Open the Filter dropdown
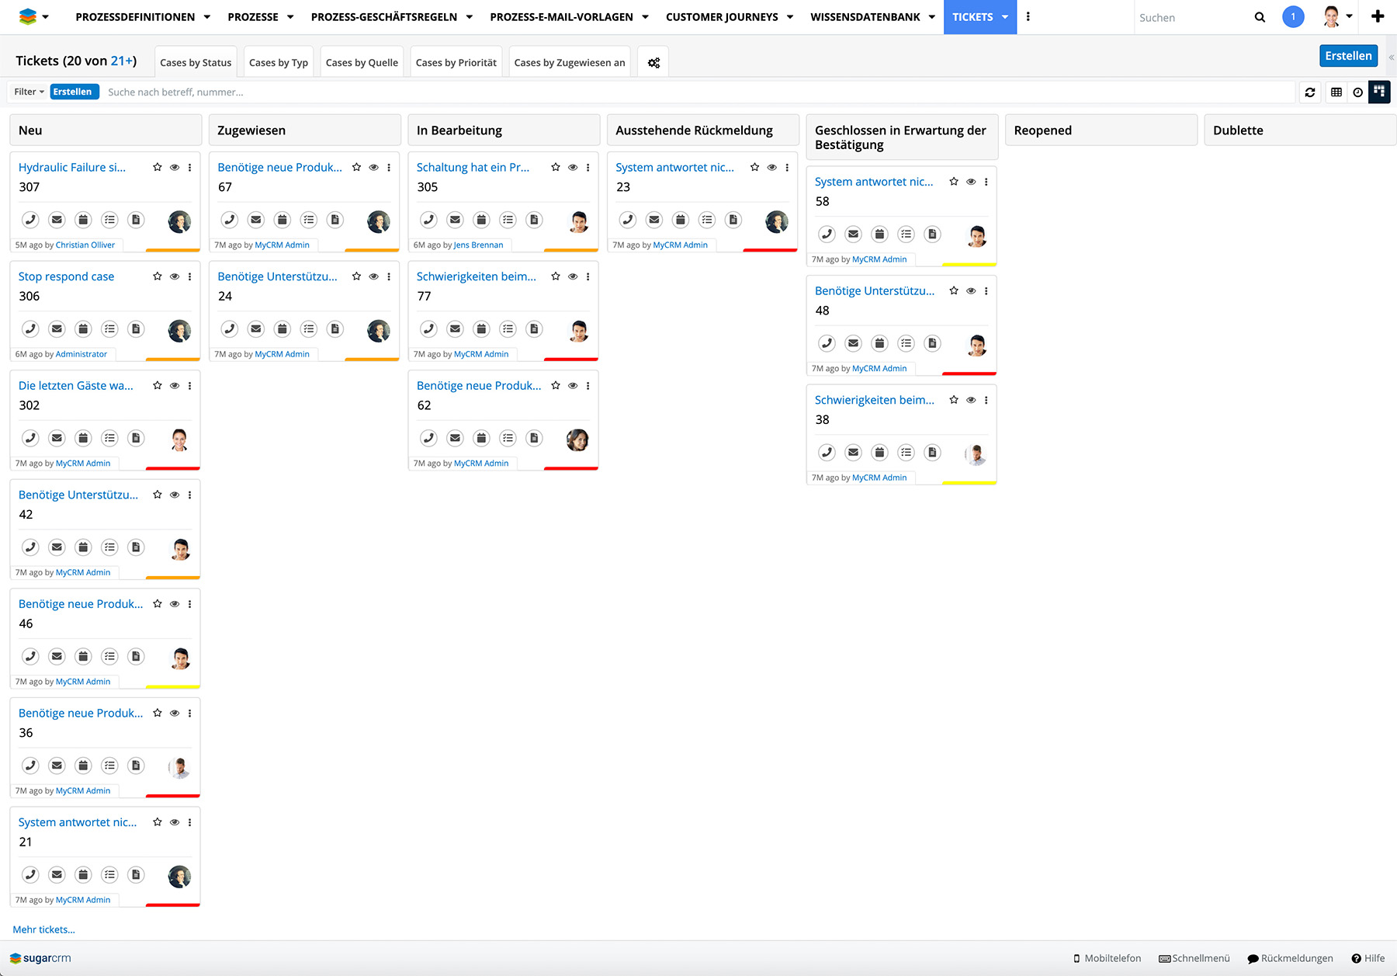1397x976 pixels. [x=29, y=92]
